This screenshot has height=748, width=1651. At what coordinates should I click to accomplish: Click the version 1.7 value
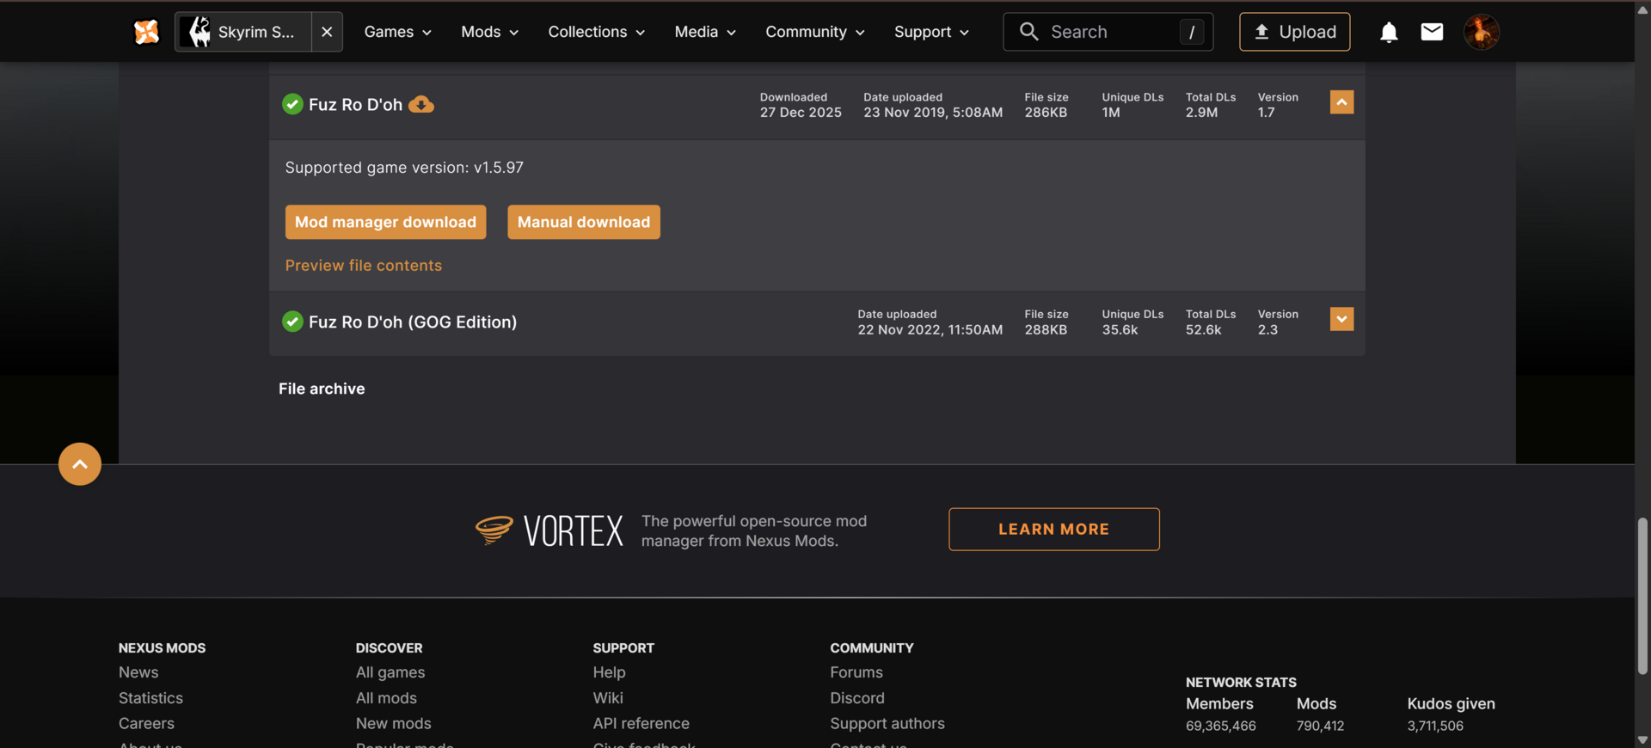(1266, 113)
